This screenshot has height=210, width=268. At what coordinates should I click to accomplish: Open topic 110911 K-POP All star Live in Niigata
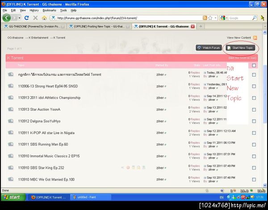pos(46,133)
